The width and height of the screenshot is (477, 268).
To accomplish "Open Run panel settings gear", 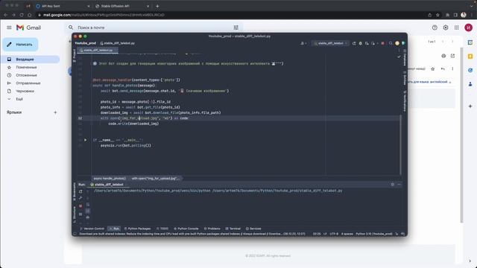I will (393, 185).
